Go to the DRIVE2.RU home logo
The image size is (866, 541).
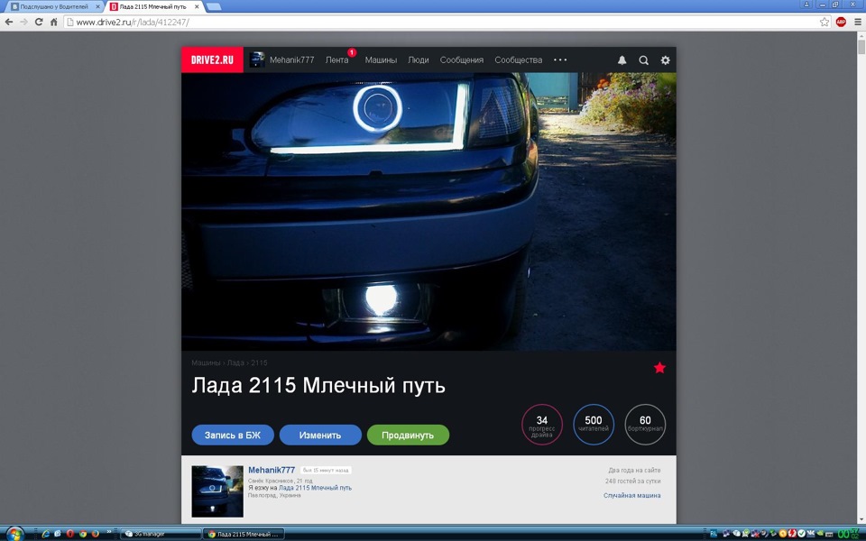click(212, 60)
